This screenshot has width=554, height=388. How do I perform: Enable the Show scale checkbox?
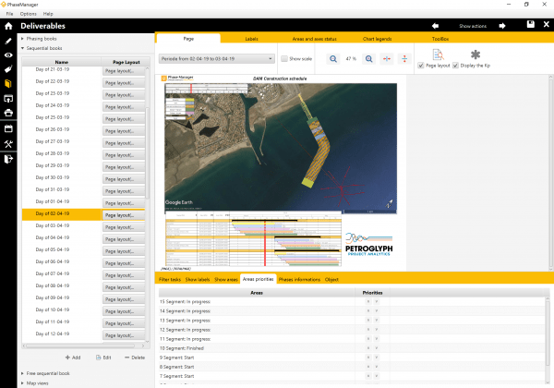[284, 59]
